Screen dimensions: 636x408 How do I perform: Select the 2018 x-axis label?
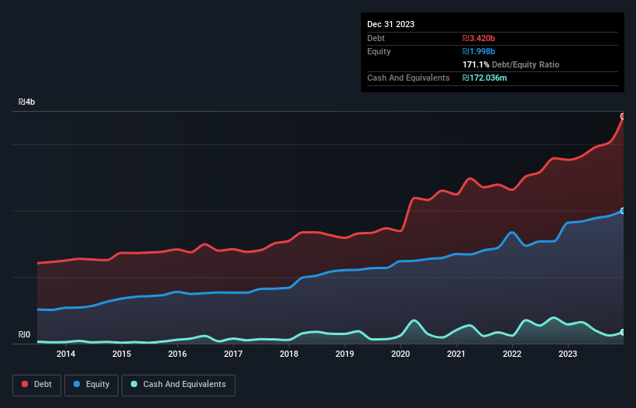(289, 354)
